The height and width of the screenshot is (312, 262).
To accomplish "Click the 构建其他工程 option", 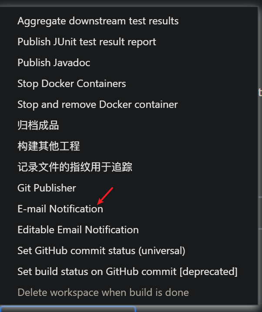I will pos(49,146).
